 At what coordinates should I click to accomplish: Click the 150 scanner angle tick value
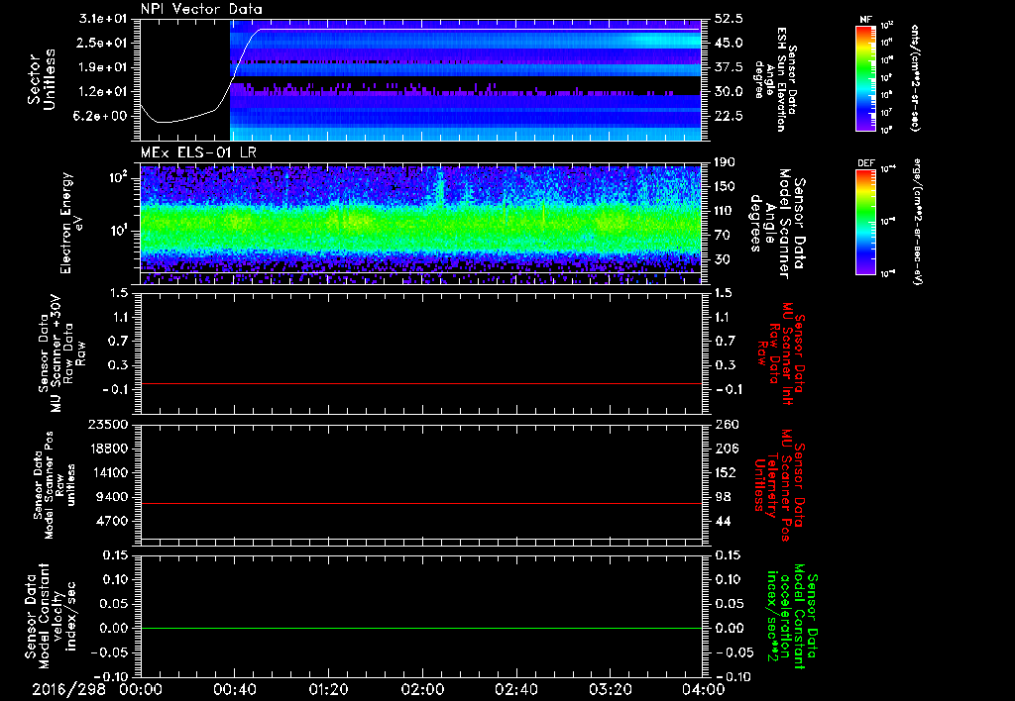coord(726,186)
